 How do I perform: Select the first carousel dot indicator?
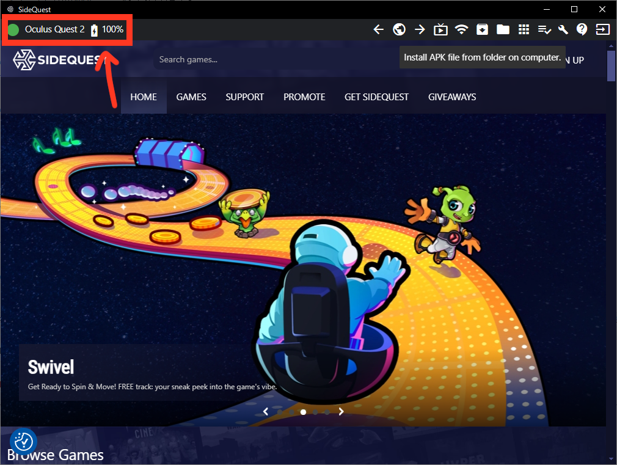(280, 412)
